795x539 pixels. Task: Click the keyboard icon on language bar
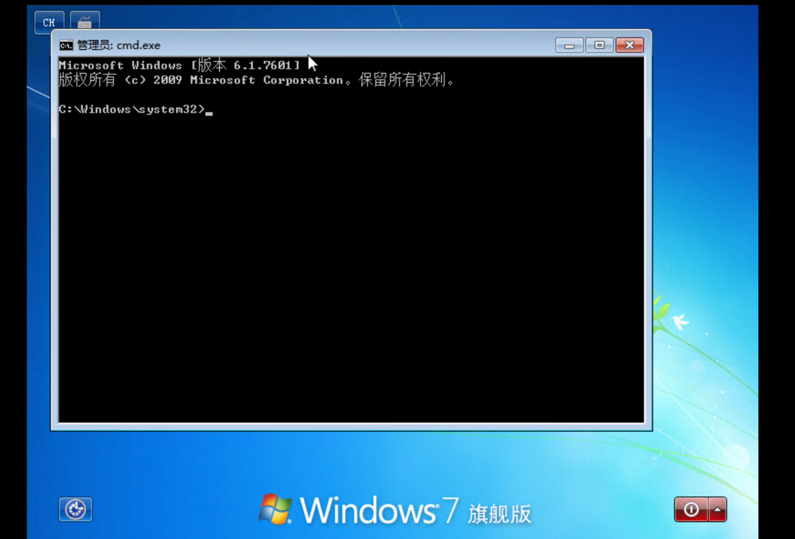85,23
